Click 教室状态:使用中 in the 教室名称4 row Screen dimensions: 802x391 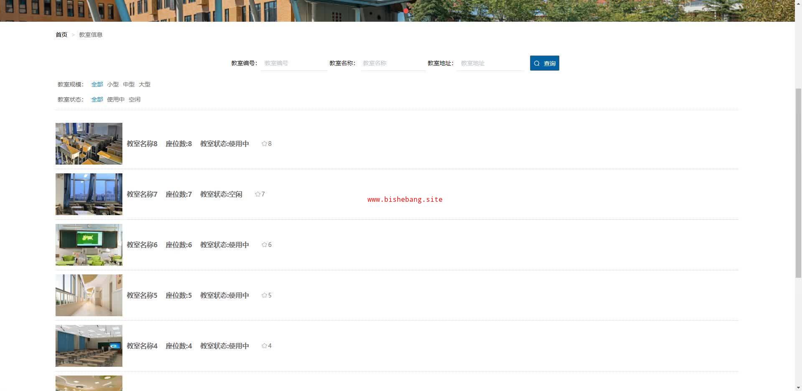tap(225, 346)
